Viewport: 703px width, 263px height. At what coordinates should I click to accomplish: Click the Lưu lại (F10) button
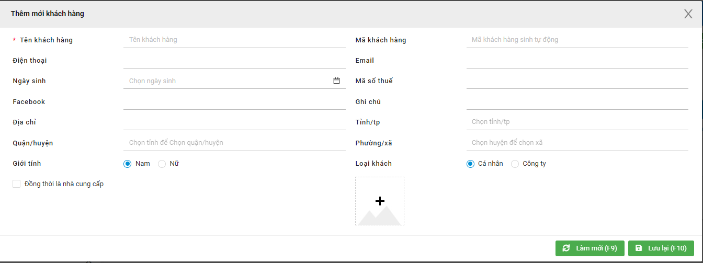[x=661, y=248]
